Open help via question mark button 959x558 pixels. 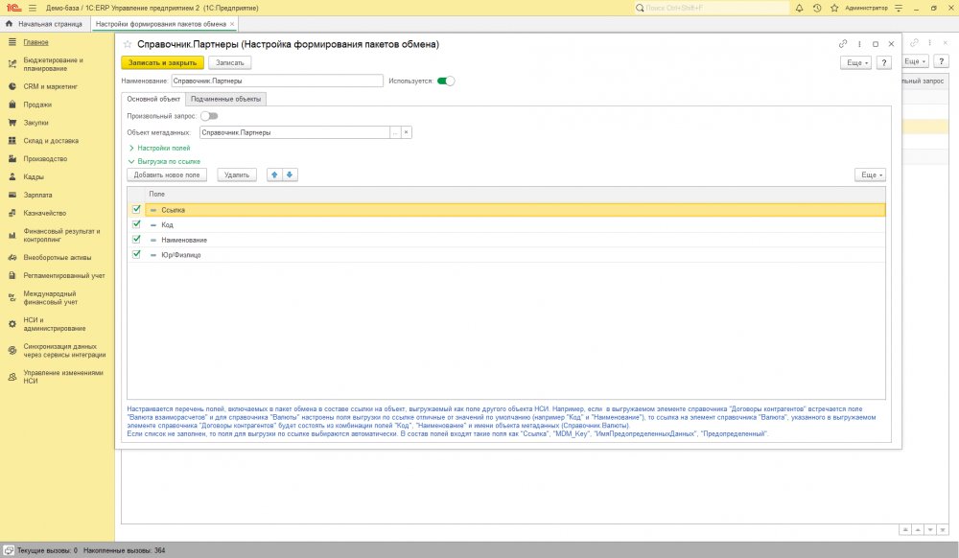pos(884,62)
